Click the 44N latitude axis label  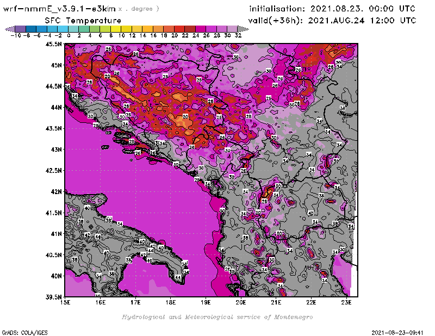(57, 107)
